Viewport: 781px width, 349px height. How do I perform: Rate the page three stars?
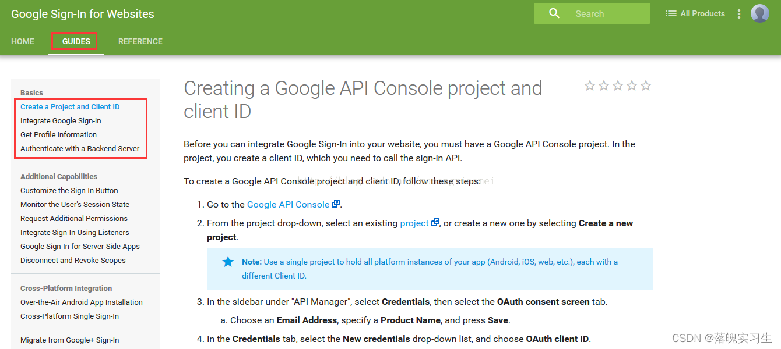[618, 86]
